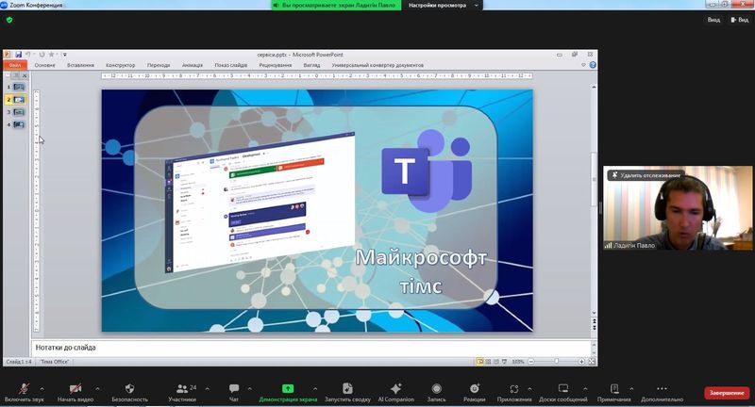The height and width of the screenshot is (407, 755).
Task: Fit slide to window icon in status bar
Action: coord(592,362)
